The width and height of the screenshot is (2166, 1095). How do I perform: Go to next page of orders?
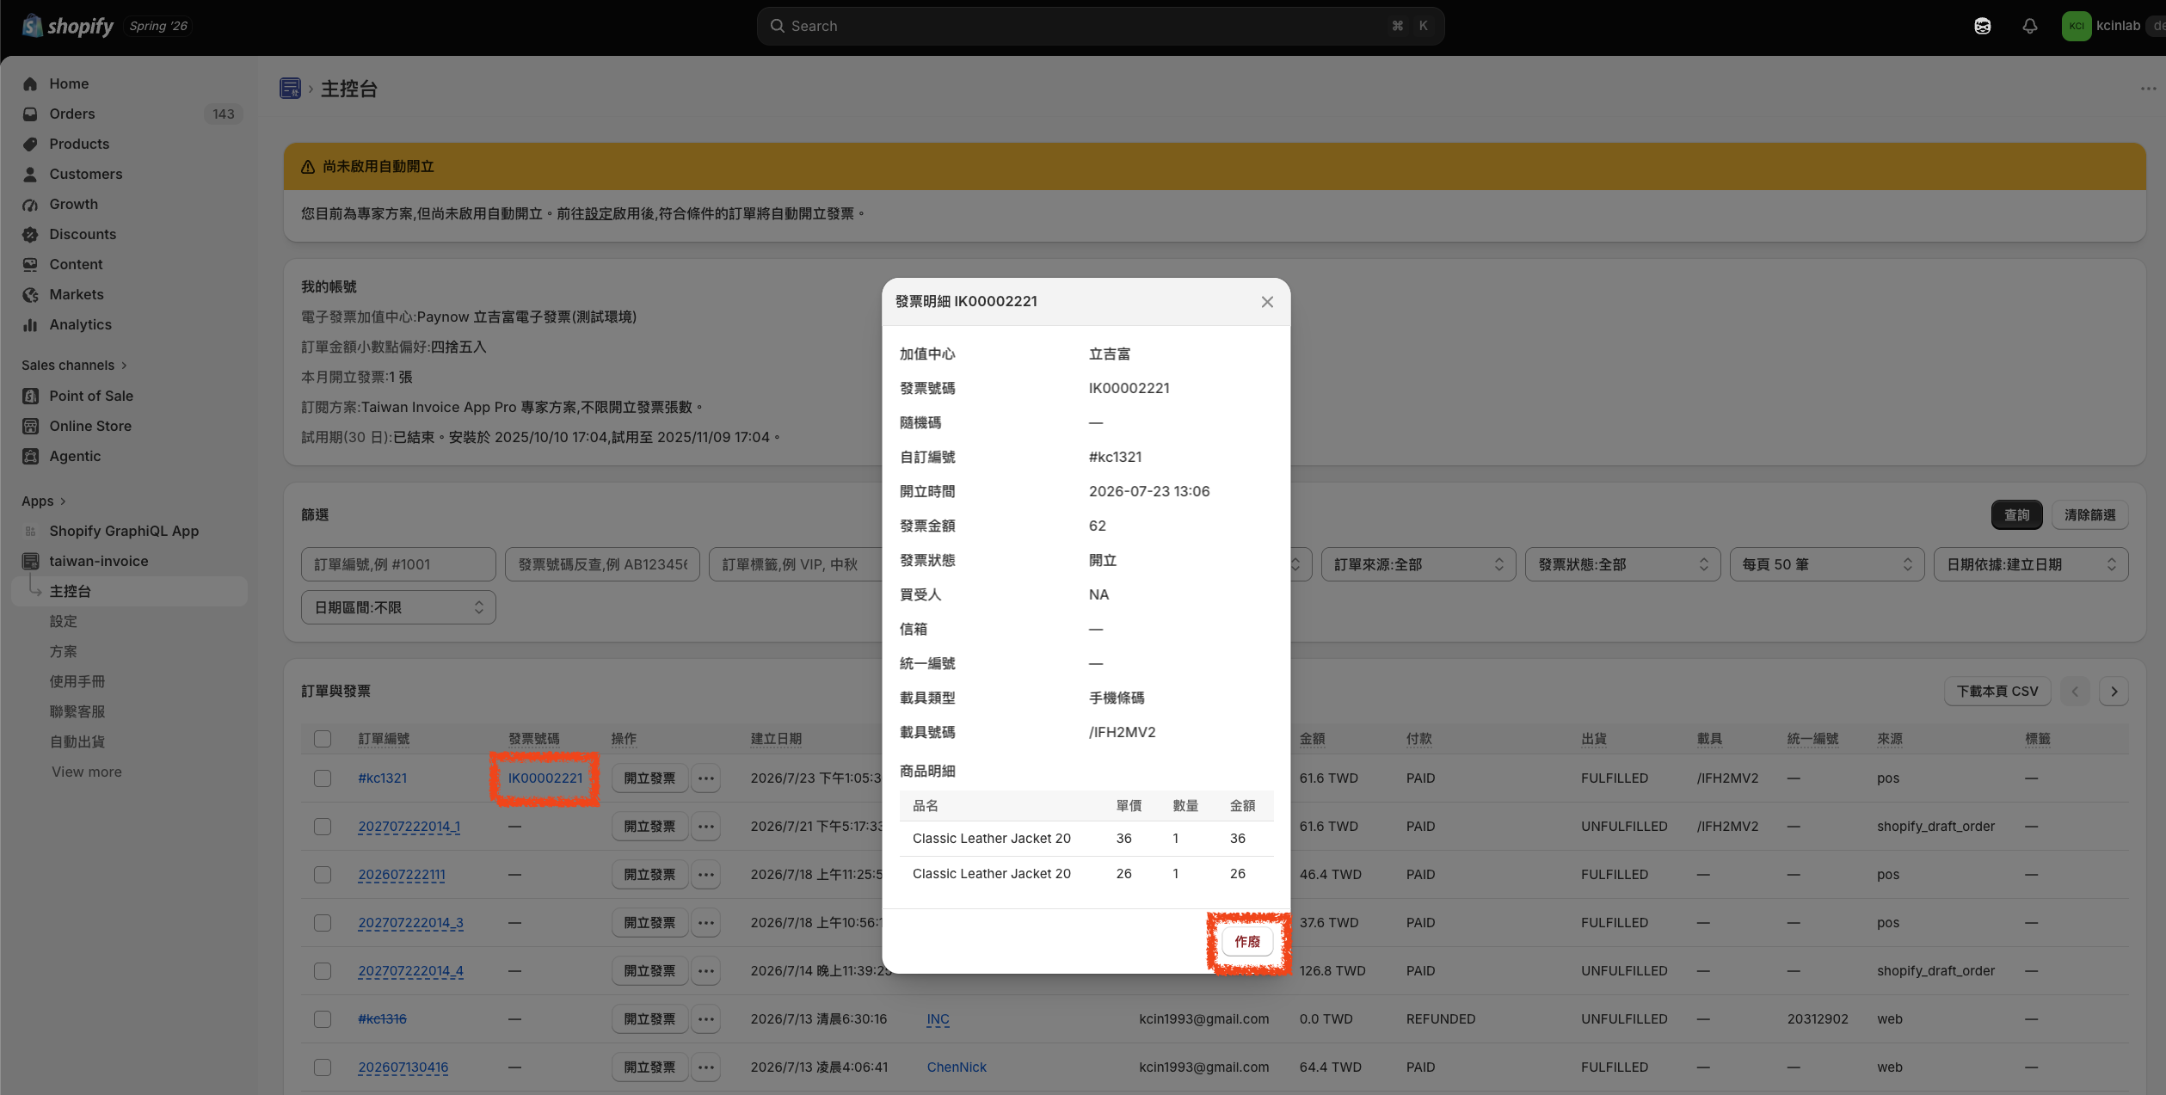coord(2114,692)
